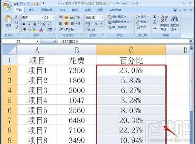The height and width of the screenshot is (144, 195).
Task: Open Excel help question mark icon
Action: pos(175,10)
